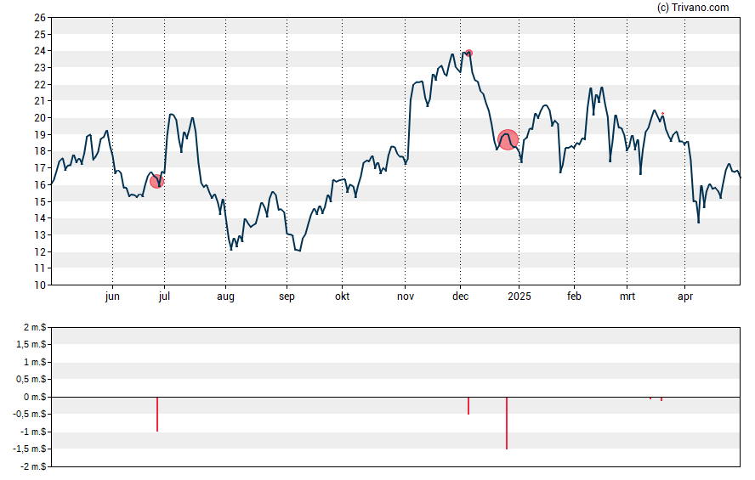Image resolution: width=755 pixels, height=480 pixels.
Task: Click the 'sep' month label
Action: coord(287,296)
